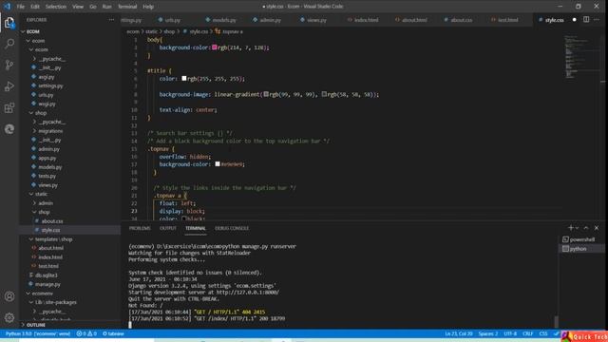Maximize the terminal panel size

click(586, 228)
